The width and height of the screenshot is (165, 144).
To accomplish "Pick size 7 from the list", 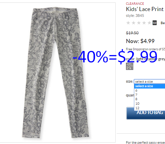I will pos(149,95).
